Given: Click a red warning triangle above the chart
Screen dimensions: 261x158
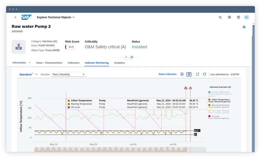Looking at the screenshot, I should point(186,88).
